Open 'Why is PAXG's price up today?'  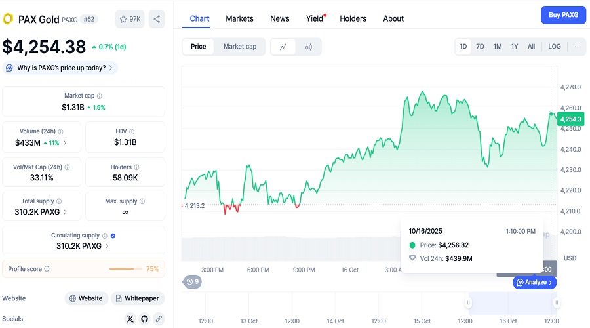click(60, 68)
